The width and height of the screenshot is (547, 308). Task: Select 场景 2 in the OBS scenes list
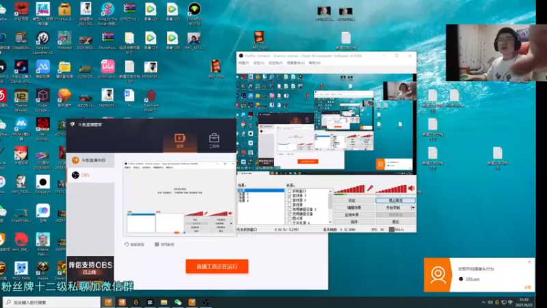click(x=261, y=194)
